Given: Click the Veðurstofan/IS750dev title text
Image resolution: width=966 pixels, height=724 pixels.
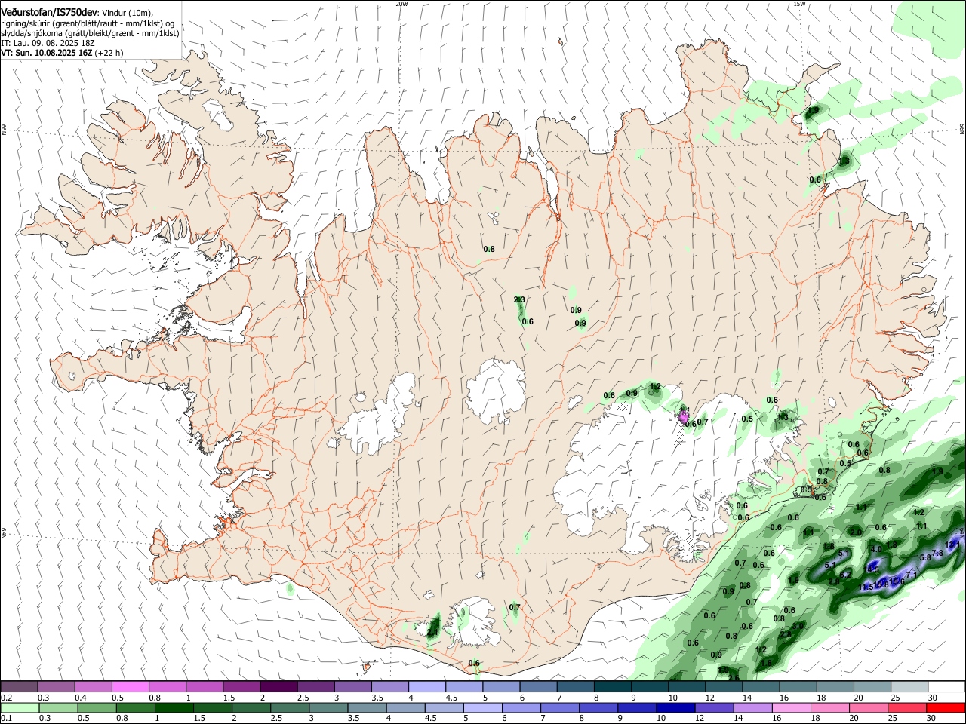Looking at the screenshot, I should [x=49, y=12].
